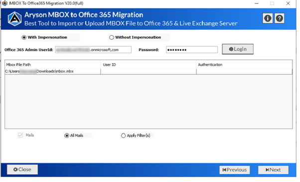Choose the All Mails radio button
The width and height of the screenshot is (300, 182).
pyautogui.click(x=67, y=136)
